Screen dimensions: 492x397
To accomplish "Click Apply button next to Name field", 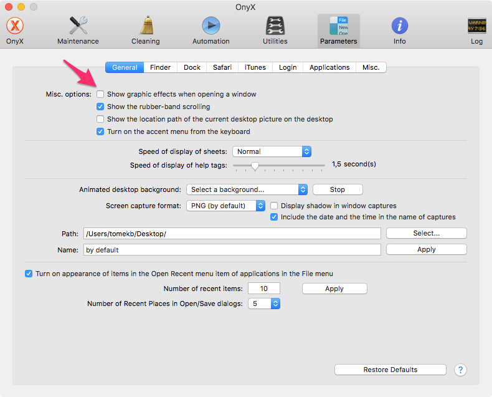I will (x=427, y=250).
